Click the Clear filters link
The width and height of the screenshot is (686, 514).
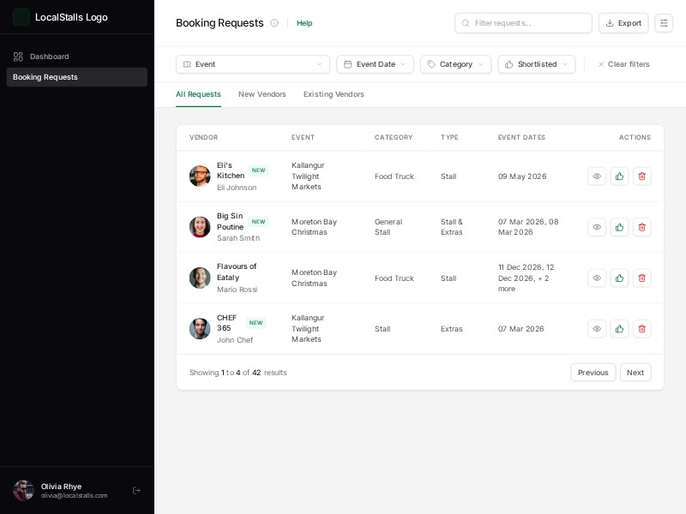[x=629, y=64]
